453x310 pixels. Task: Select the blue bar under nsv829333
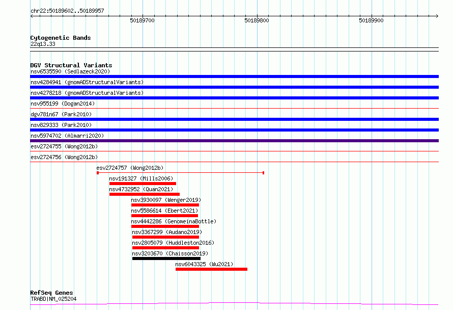click(x=234, y=130)
